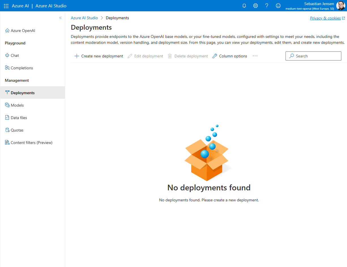Open the Chat playground
This screenshot has width=347, height=267.
point(15,55)
